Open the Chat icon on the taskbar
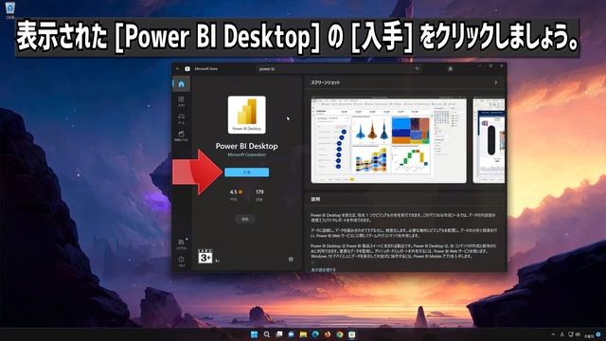The image size is (606, 341). click(x=291, y=334)
